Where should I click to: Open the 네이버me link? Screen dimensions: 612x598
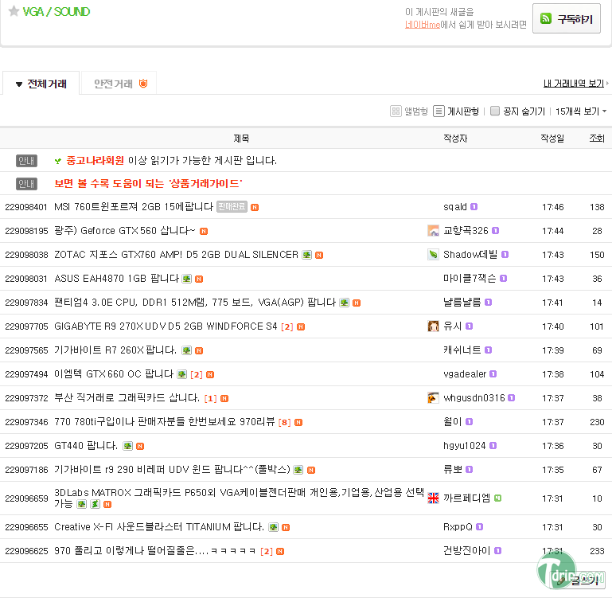tap(423, 25)
